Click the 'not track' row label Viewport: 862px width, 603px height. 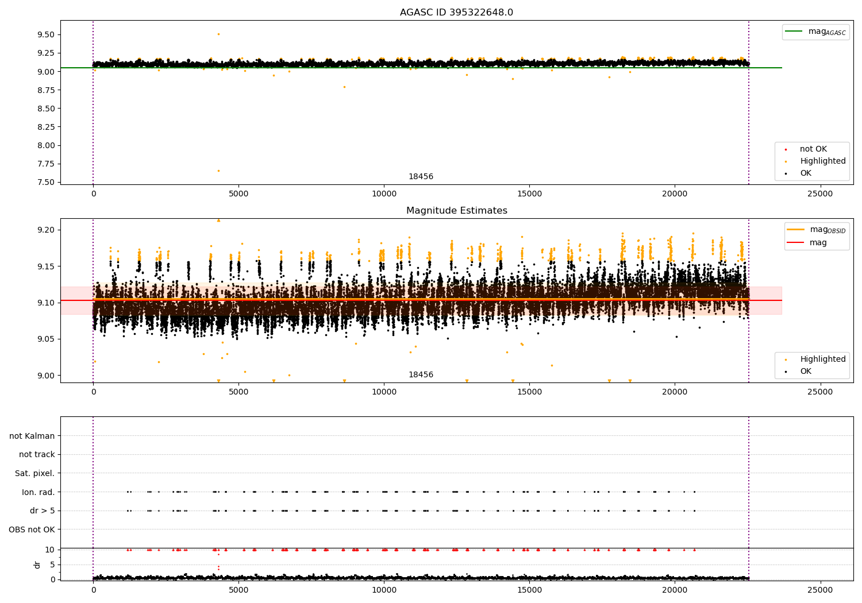(37, 454)
